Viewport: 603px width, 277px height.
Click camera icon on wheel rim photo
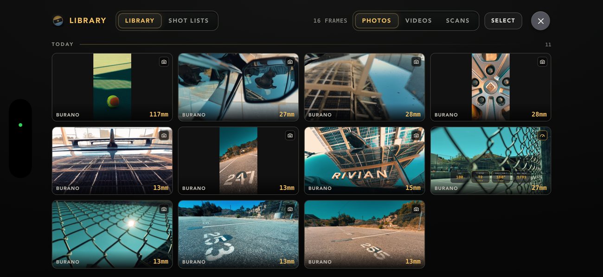point(542,62)
